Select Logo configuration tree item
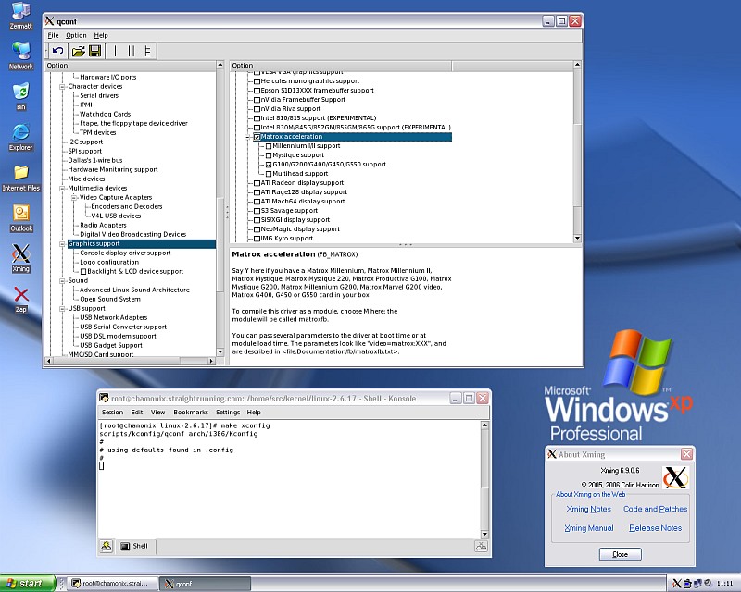The height and width of the screenshot is (592, 741). click(109, 262)
